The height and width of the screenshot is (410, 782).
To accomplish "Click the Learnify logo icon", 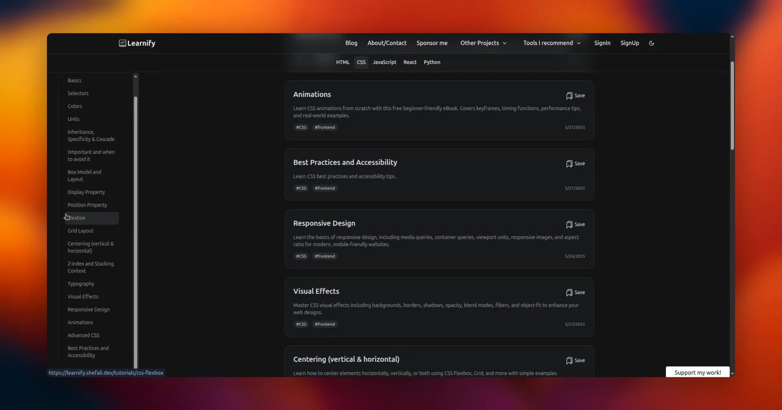I will click(x=122, y=43).
